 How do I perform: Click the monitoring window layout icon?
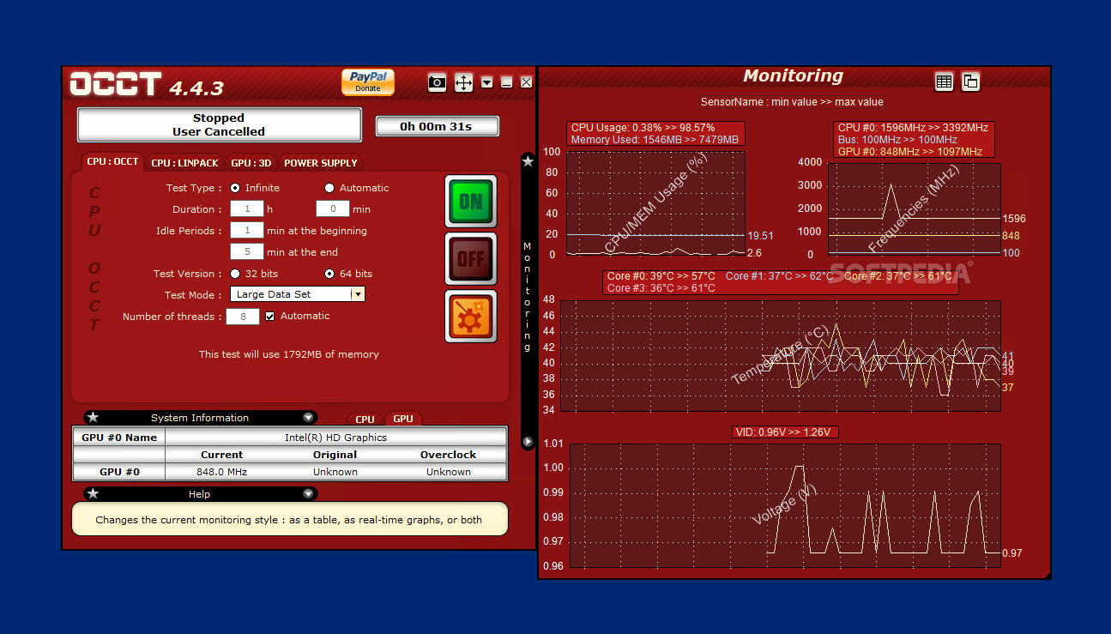pos(970,82)
